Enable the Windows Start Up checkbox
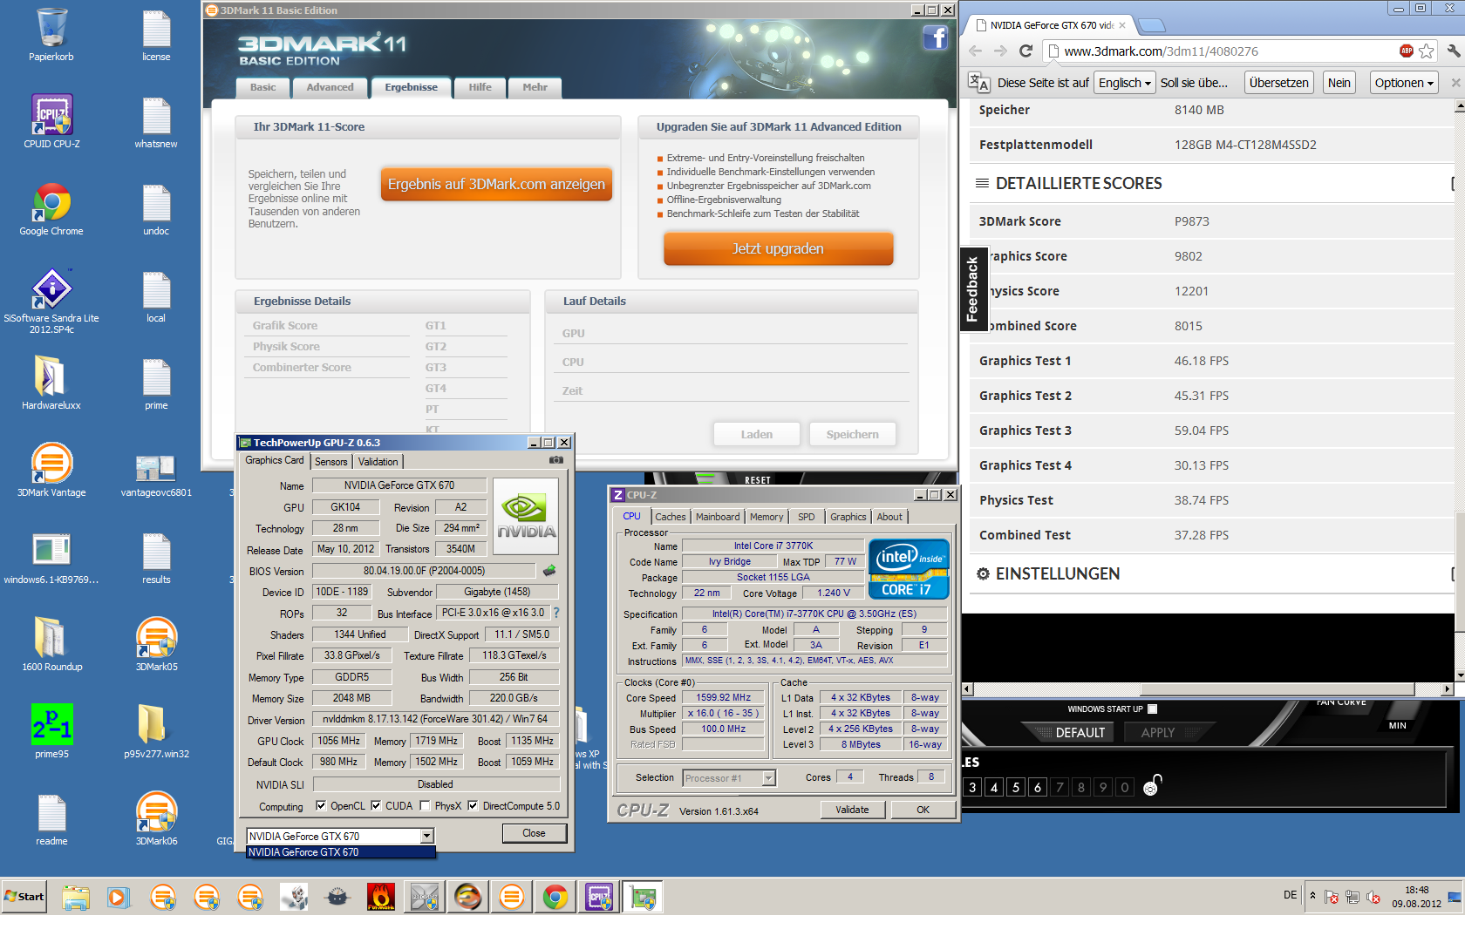The height and width of the screenshot is (929, 1465). point(1152,709)
